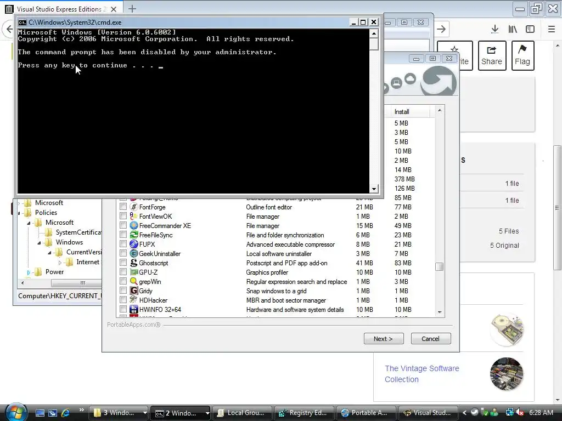Click the Policies folder icon in Registry Editor
The height and width of the screenshot is (421, 562).
click(28, 213)
